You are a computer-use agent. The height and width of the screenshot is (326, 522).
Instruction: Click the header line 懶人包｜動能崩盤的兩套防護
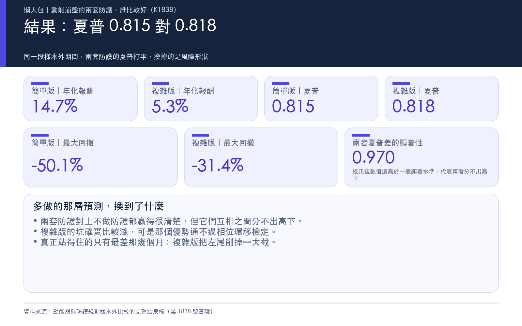[100, 10]
